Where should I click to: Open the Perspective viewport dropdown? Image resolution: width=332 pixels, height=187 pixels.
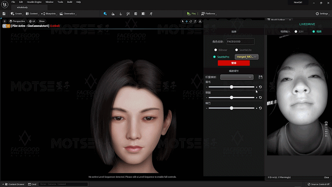pyautogui.click(x=17, y=21)
